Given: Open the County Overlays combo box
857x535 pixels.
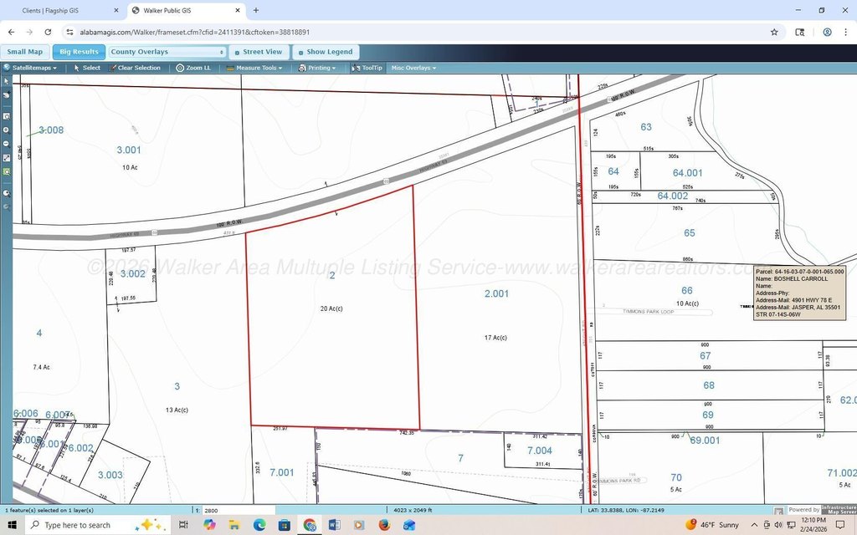Looking at the screenshot, I should 167,52.
